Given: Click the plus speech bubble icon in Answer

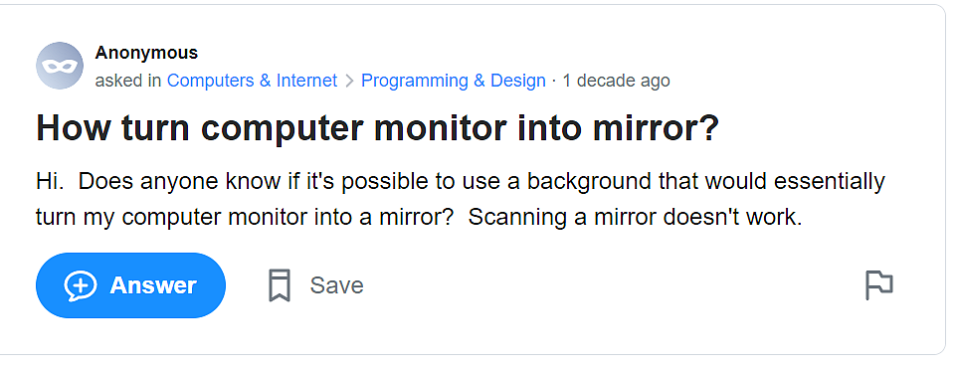Looking at the screenshot, I should click(x=81, y=285).
